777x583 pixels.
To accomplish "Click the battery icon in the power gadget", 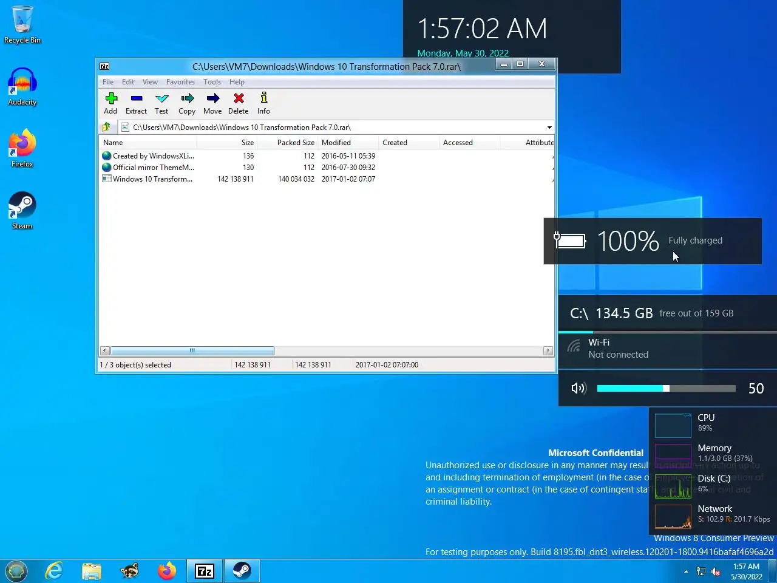I will click(x=570, y=240).
